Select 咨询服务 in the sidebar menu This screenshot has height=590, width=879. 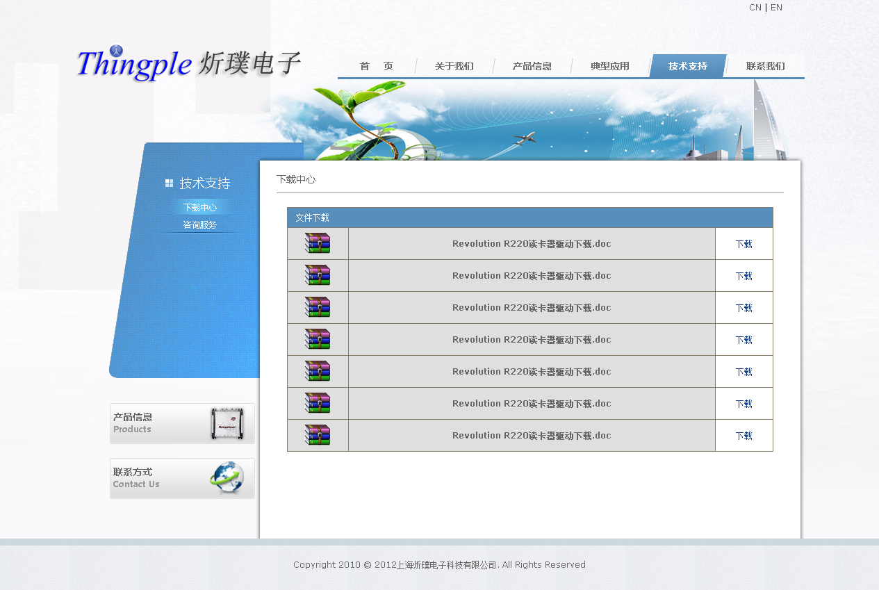pos(200,225)
